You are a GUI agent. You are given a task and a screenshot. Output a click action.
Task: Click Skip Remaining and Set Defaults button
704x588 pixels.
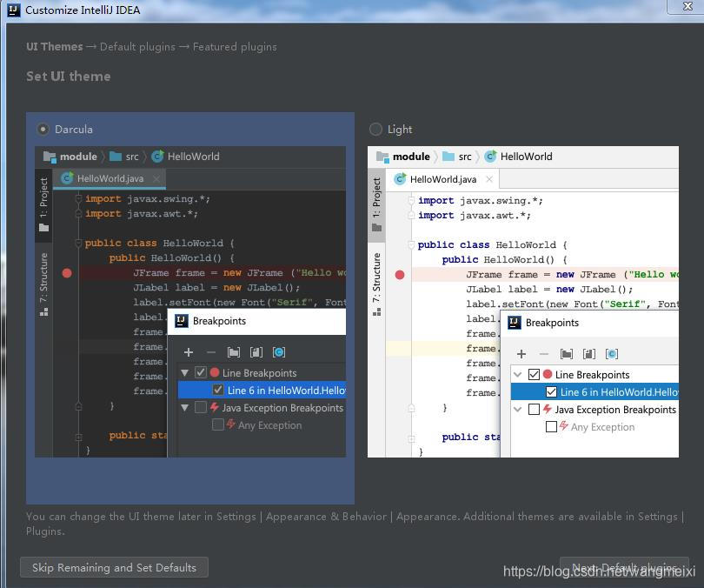pyautogui.click(x=114, y=567)
